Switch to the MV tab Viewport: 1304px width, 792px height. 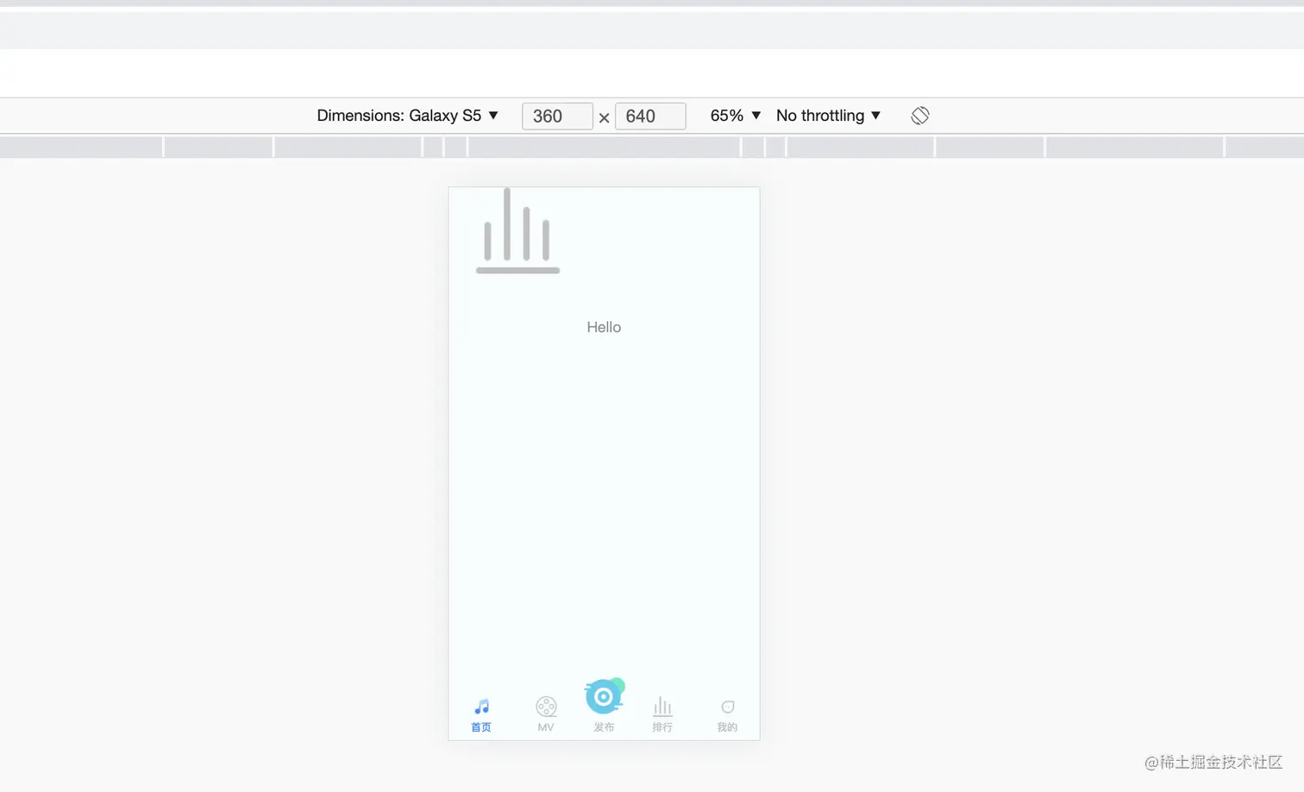[546, 715]
